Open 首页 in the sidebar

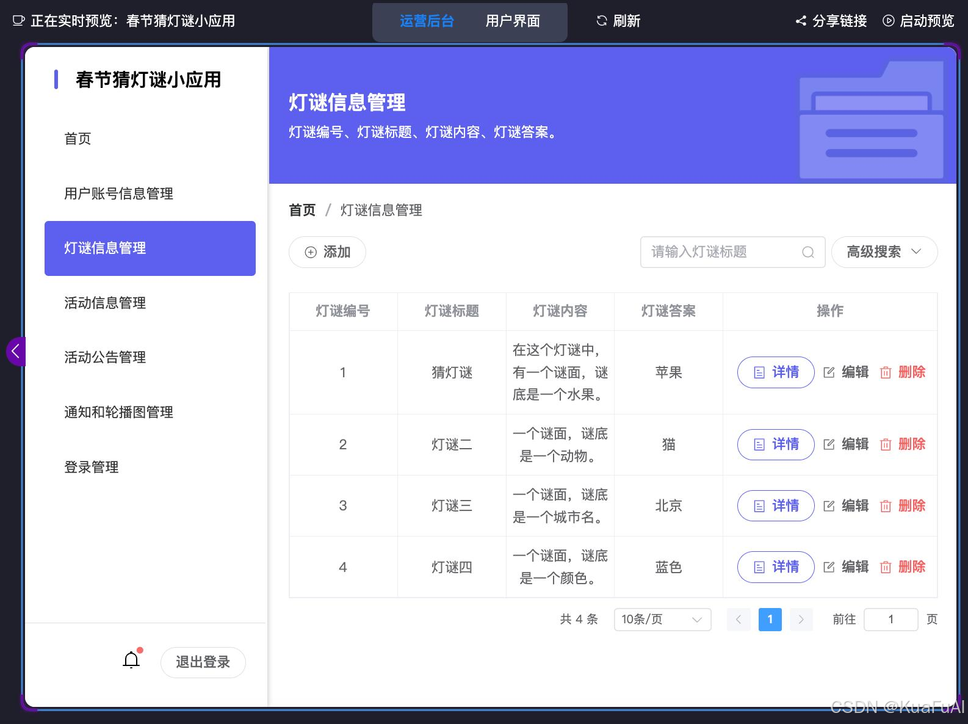[150, 139]
